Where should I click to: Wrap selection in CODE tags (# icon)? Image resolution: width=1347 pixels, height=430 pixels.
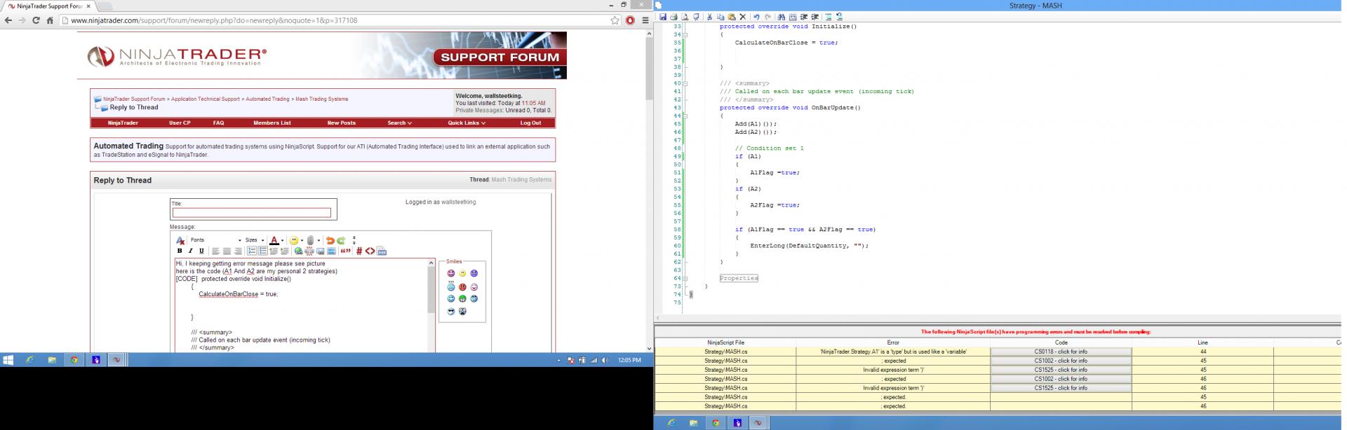point(359,251)
